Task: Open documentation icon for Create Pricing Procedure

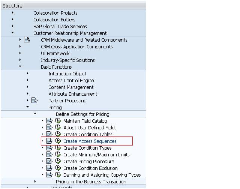Action: coord(49,161)
